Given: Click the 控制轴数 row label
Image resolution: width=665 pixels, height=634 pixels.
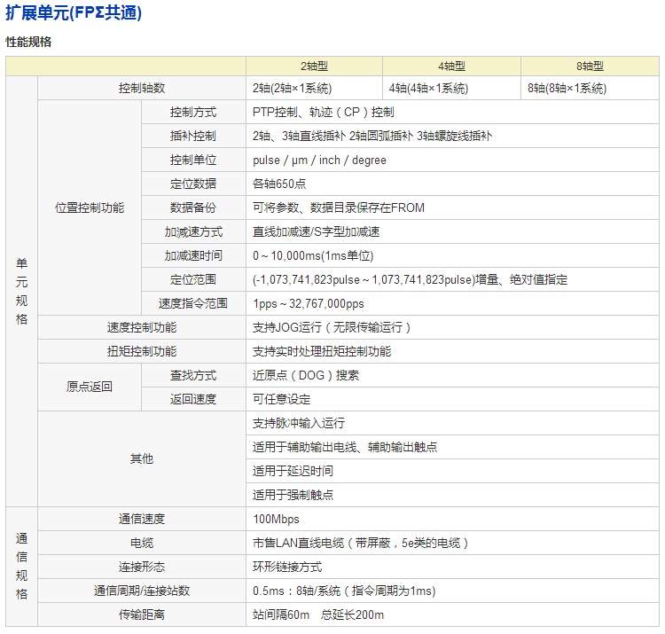Looking at the screenshot, I should click(x=142, y=89).
